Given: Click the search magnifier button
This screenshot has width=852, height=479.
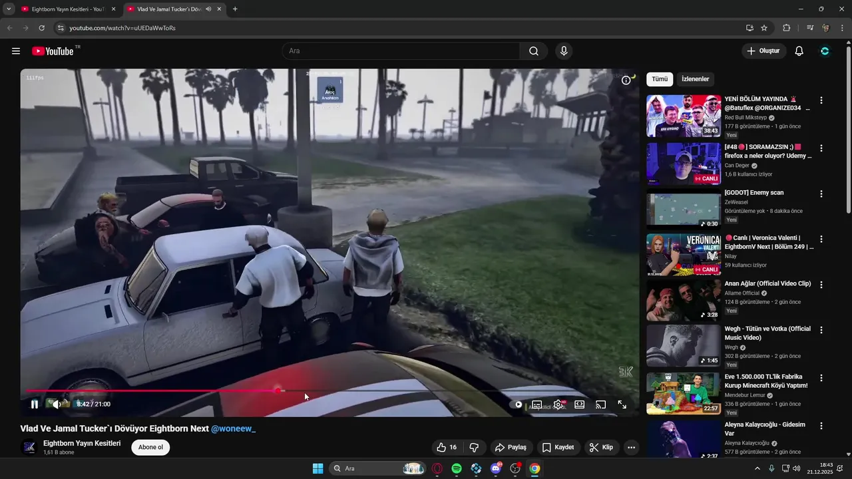Looking at the screenshot, I should 534,51.
